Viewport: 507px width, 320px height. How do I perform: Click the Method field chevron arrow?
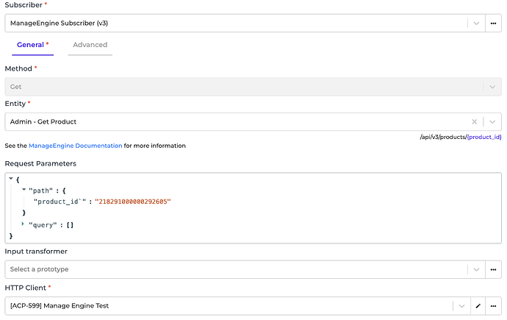pos(492,87)
